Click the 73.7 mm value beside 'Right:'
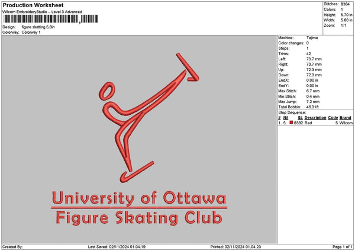Image resolution: width=355 pixels, height=251 pixels. click(314, 65)
